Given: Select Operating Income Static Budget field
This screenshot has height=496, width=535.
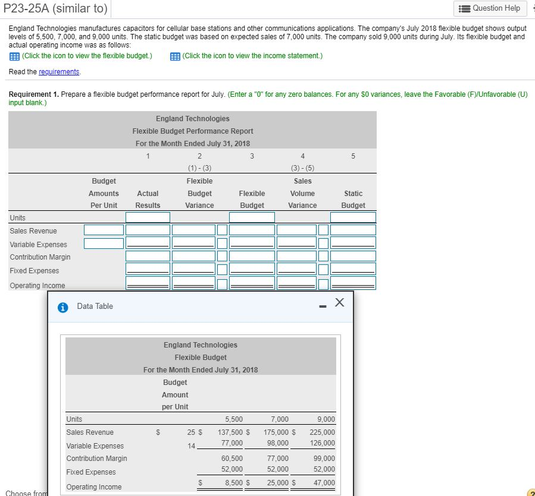Looking at the screenshot, I should pos(353,283).
